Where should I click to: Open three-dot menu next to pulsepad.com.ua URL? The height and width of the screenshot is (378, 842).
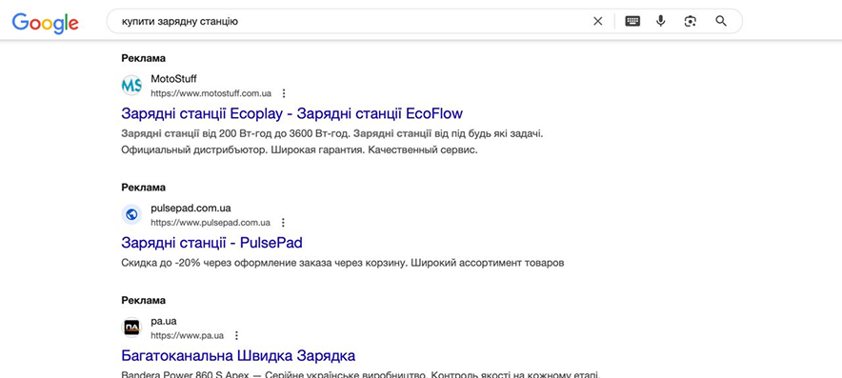pyautogui.click(x=284, y=222)
